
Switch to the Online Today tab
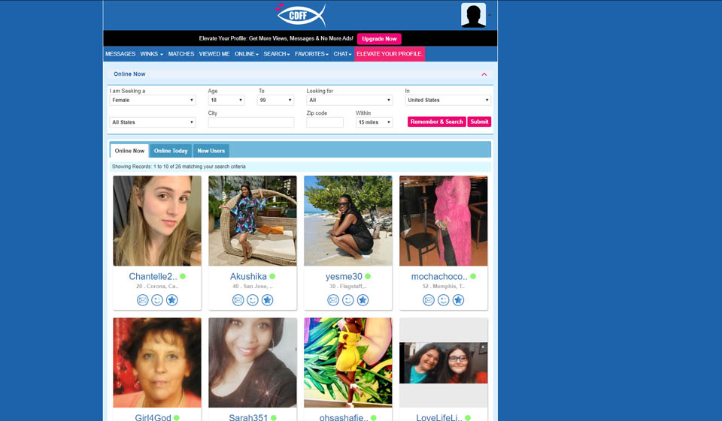pyautogui.click(x=171, y=151)
